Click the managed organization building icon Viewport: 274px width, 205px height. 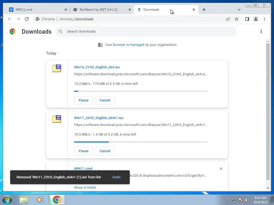pyautogui.click(x=100, y=45)
